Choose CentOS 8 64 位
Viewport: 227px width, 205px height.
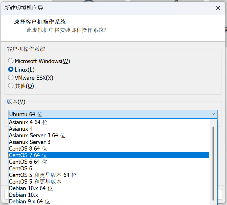pos(109,148)
